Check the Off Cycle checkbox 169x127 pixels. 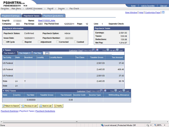[5, 42]
